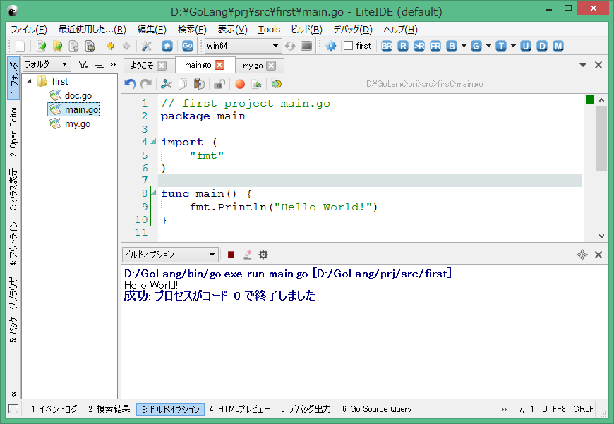This screenshot has width=614, height=424.
Task: Open the win64 environment dropdown
Action: [x=243, y=46]
